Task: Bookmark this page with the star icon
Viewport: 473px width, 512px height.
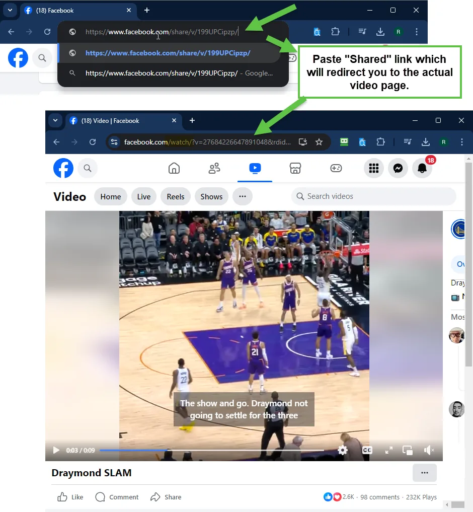Action: 319,142
